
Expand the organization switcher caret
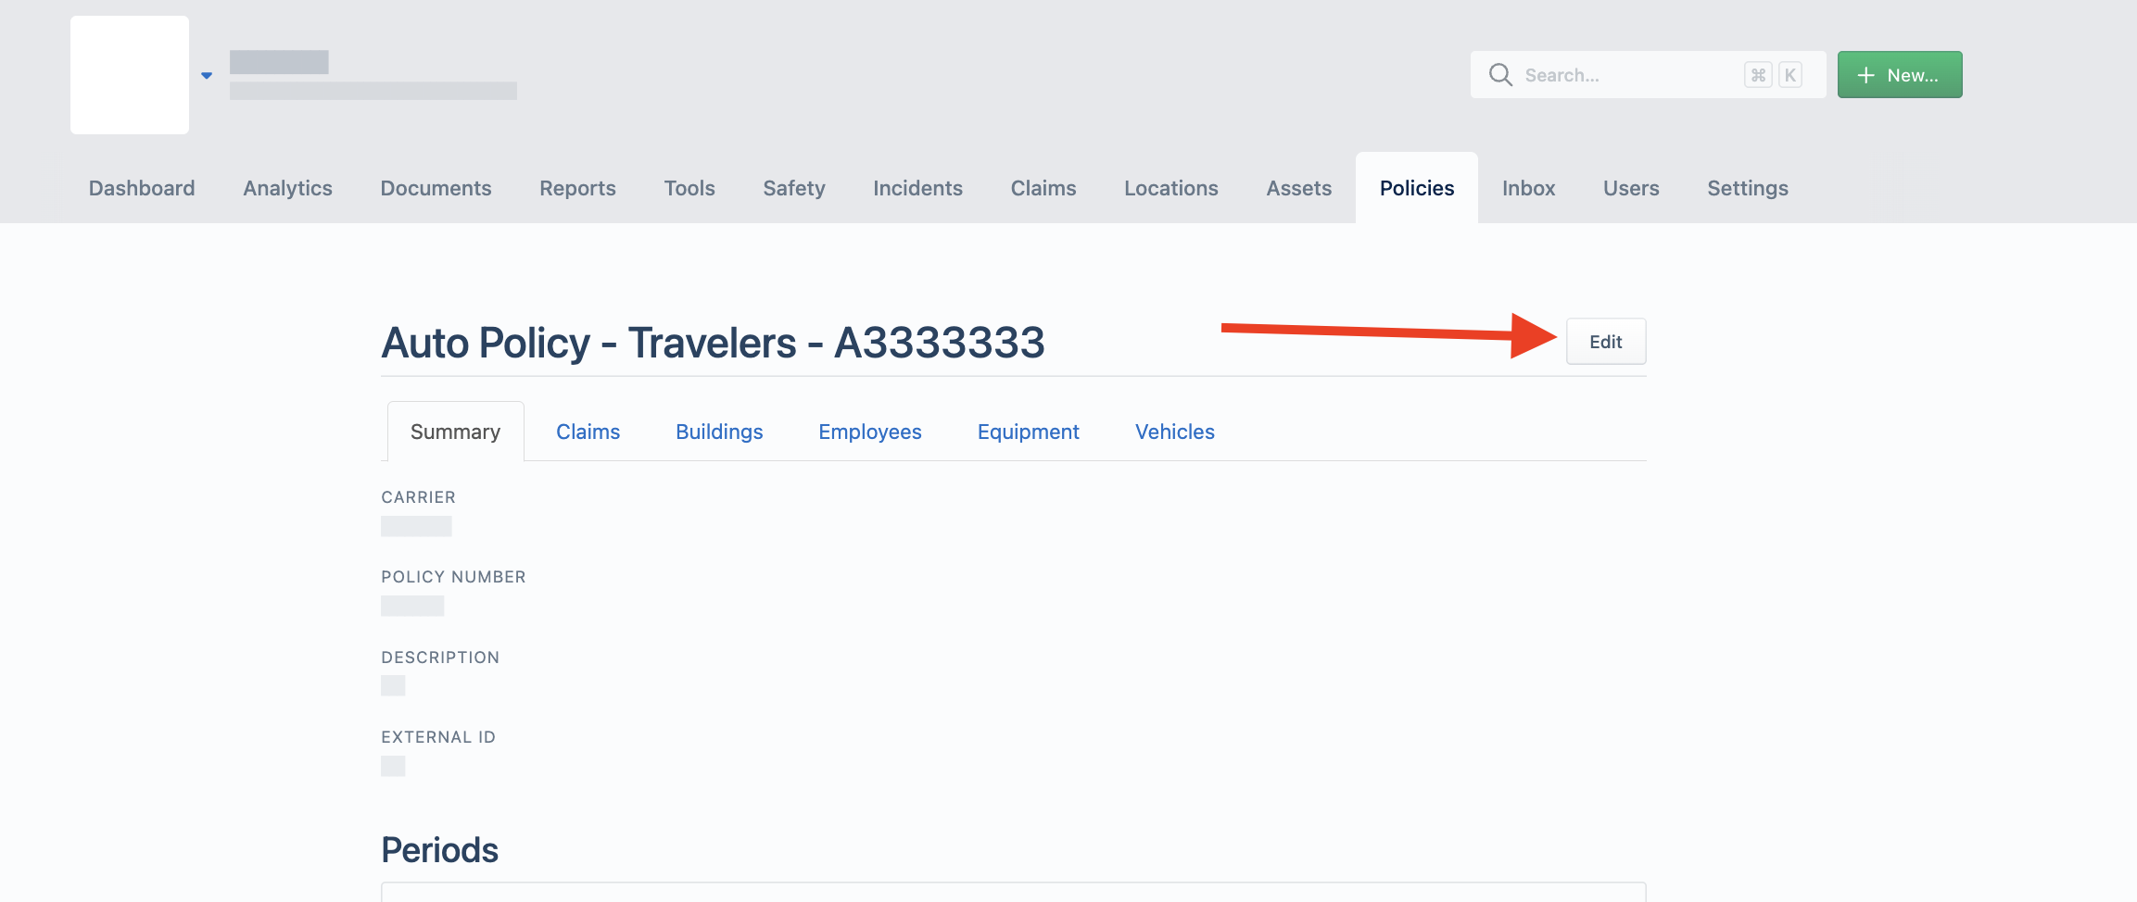point(207,76)
